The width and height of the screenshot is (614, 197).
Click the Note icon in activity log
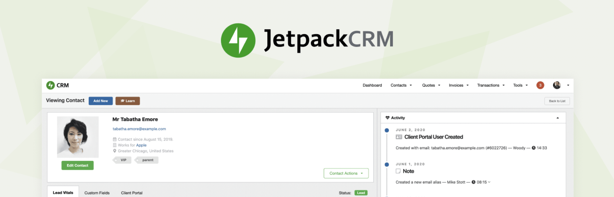398,171
